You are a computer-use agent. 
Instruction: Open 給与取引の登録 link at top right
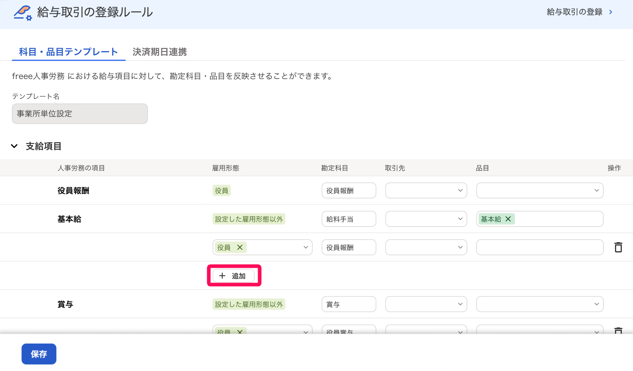(575, 12)
